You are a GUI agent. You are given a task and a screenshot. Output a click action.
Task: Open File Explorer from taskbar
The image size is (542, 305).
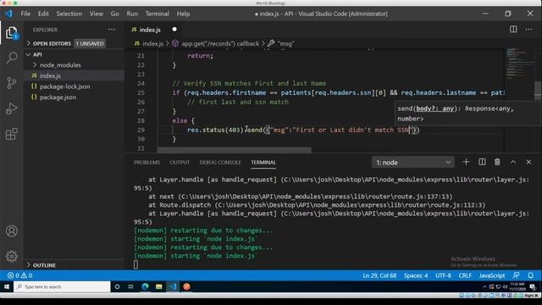[159, 286]
